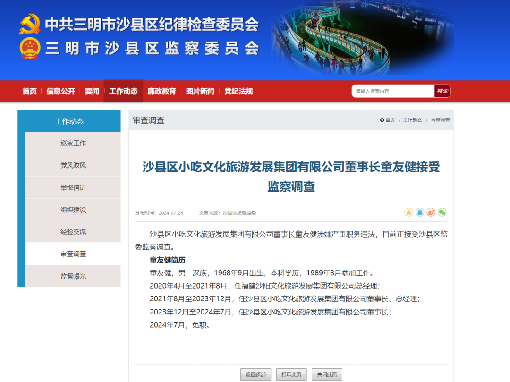This screenshot has width=510, height=382.
Task: Go to 廉政教育 section
Action: point(161,91)
